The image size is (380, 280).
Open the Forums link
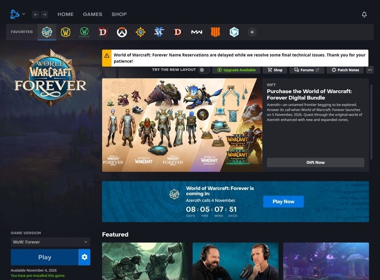point(306,70)
